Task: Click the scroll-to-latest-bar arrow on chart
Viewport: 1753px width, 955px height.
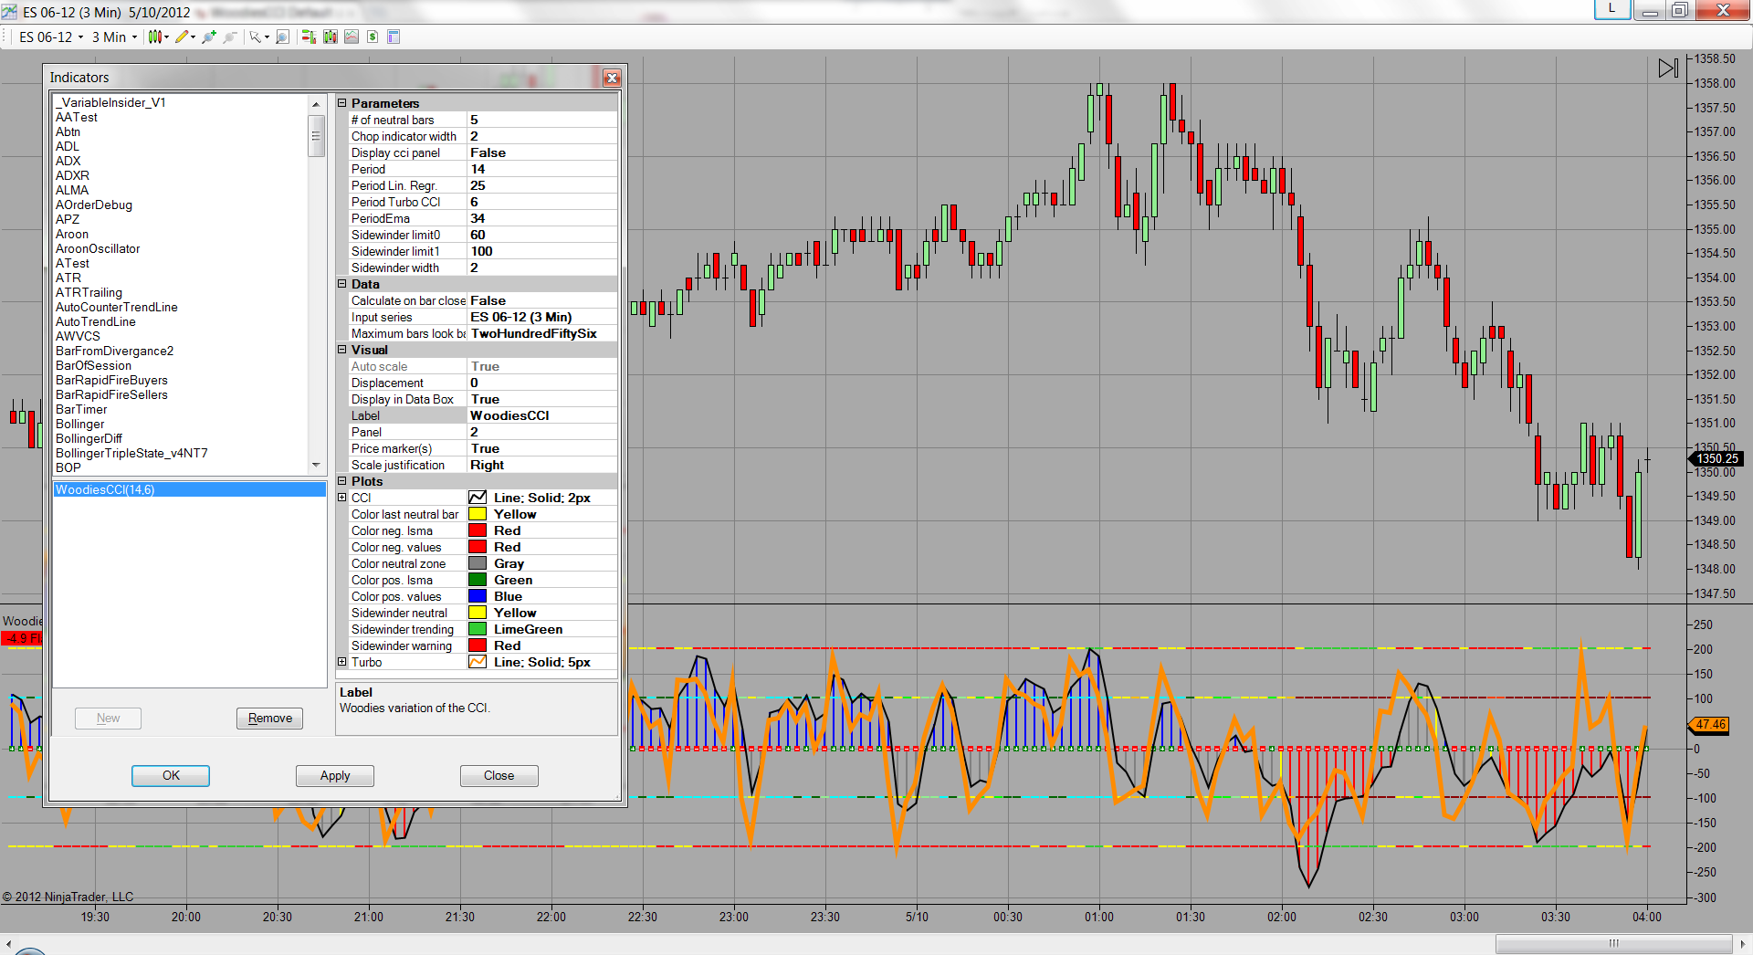Action: pyautogui.click(x=1668, y=68)
